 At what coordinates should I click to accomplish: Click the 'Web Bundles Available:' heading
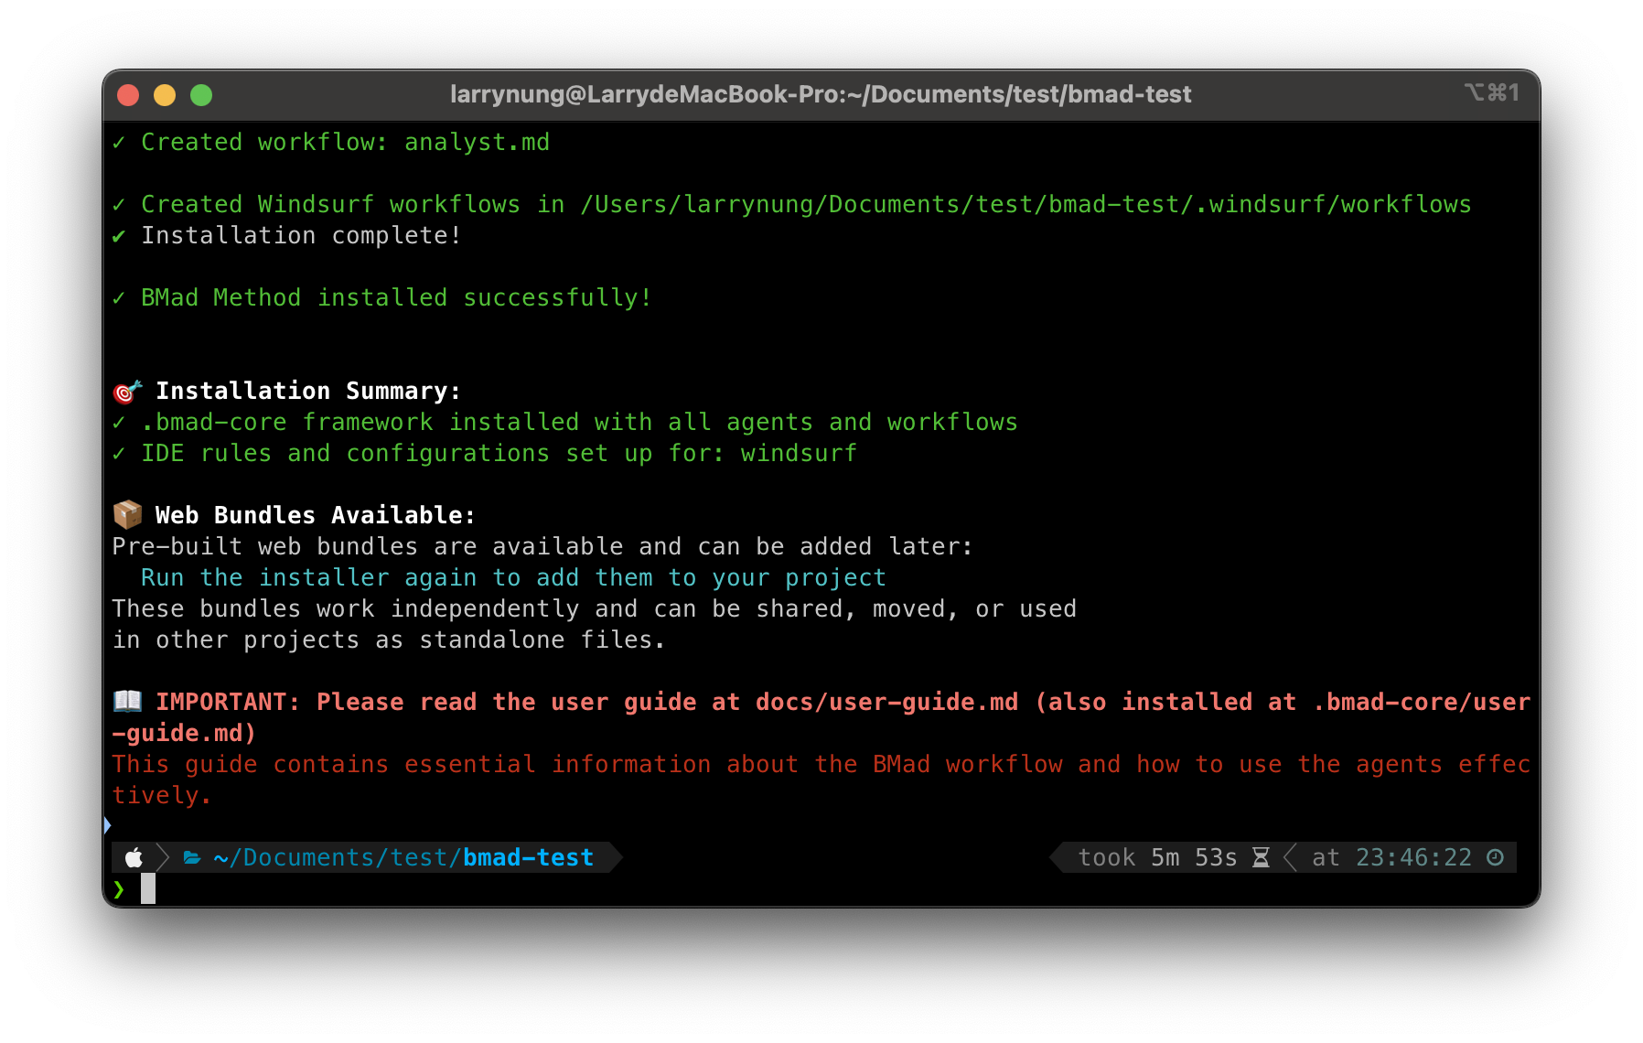[316, 515]
